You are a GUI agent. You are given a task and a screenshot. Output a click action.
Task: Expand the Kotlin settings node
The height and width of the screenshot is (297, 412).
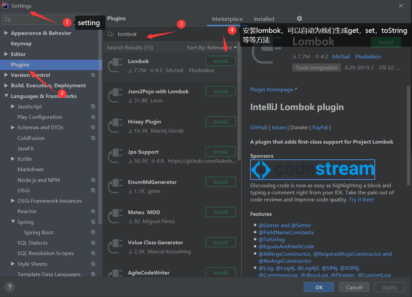pyautogui.click(x=13, y=159)
